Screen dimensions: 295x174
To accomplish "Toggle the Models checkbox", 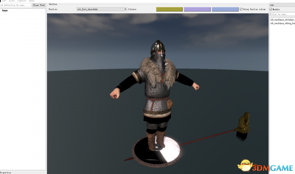I will 271,9.
